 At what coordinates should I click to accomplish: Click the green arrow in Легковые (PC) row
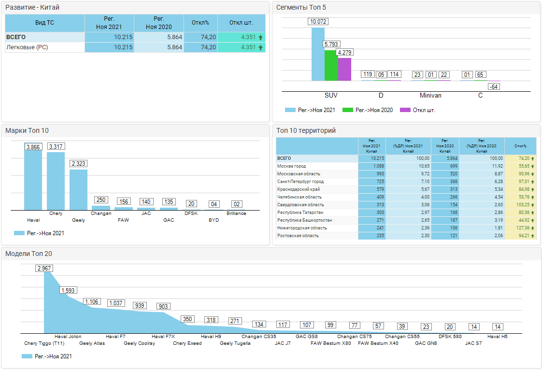click(x=260, y=47)
